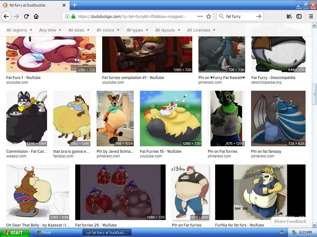Bookmark this page with the star
The image size is (317, 237).
[209, 16]
